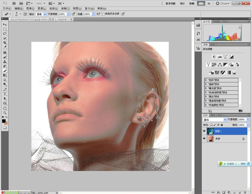Switch to the 通道 tab
This screenshot has height=194, width=252.
click(213, 115)
